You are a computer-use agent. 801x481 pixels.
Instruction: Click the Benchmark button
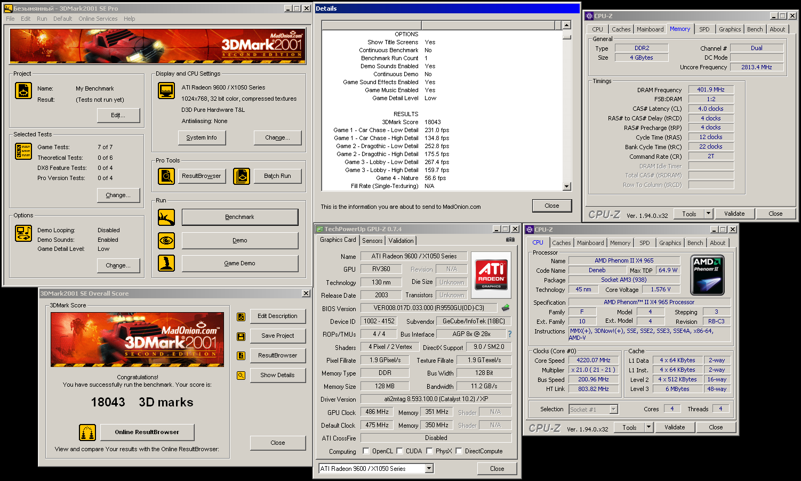pos(240,217)
